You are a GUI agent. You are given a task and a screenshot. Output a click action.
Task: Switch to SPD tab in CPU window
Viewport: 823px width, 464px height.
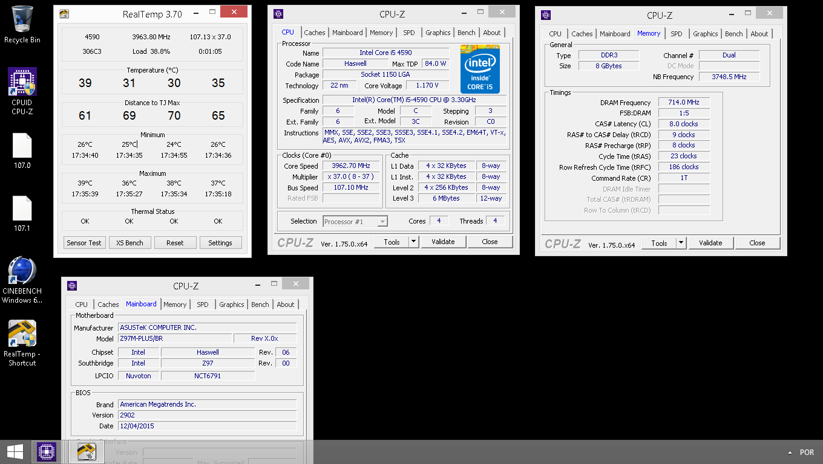tap(409, 33)
